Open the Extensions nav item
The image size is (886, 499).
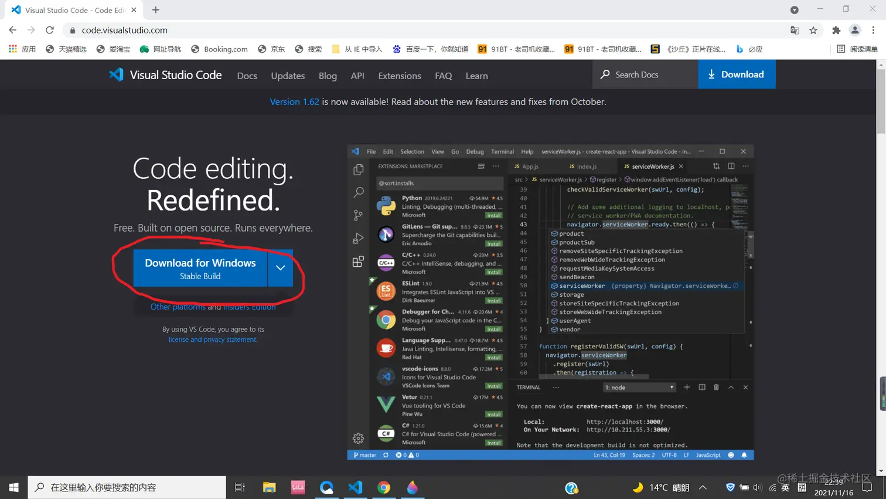400,76
